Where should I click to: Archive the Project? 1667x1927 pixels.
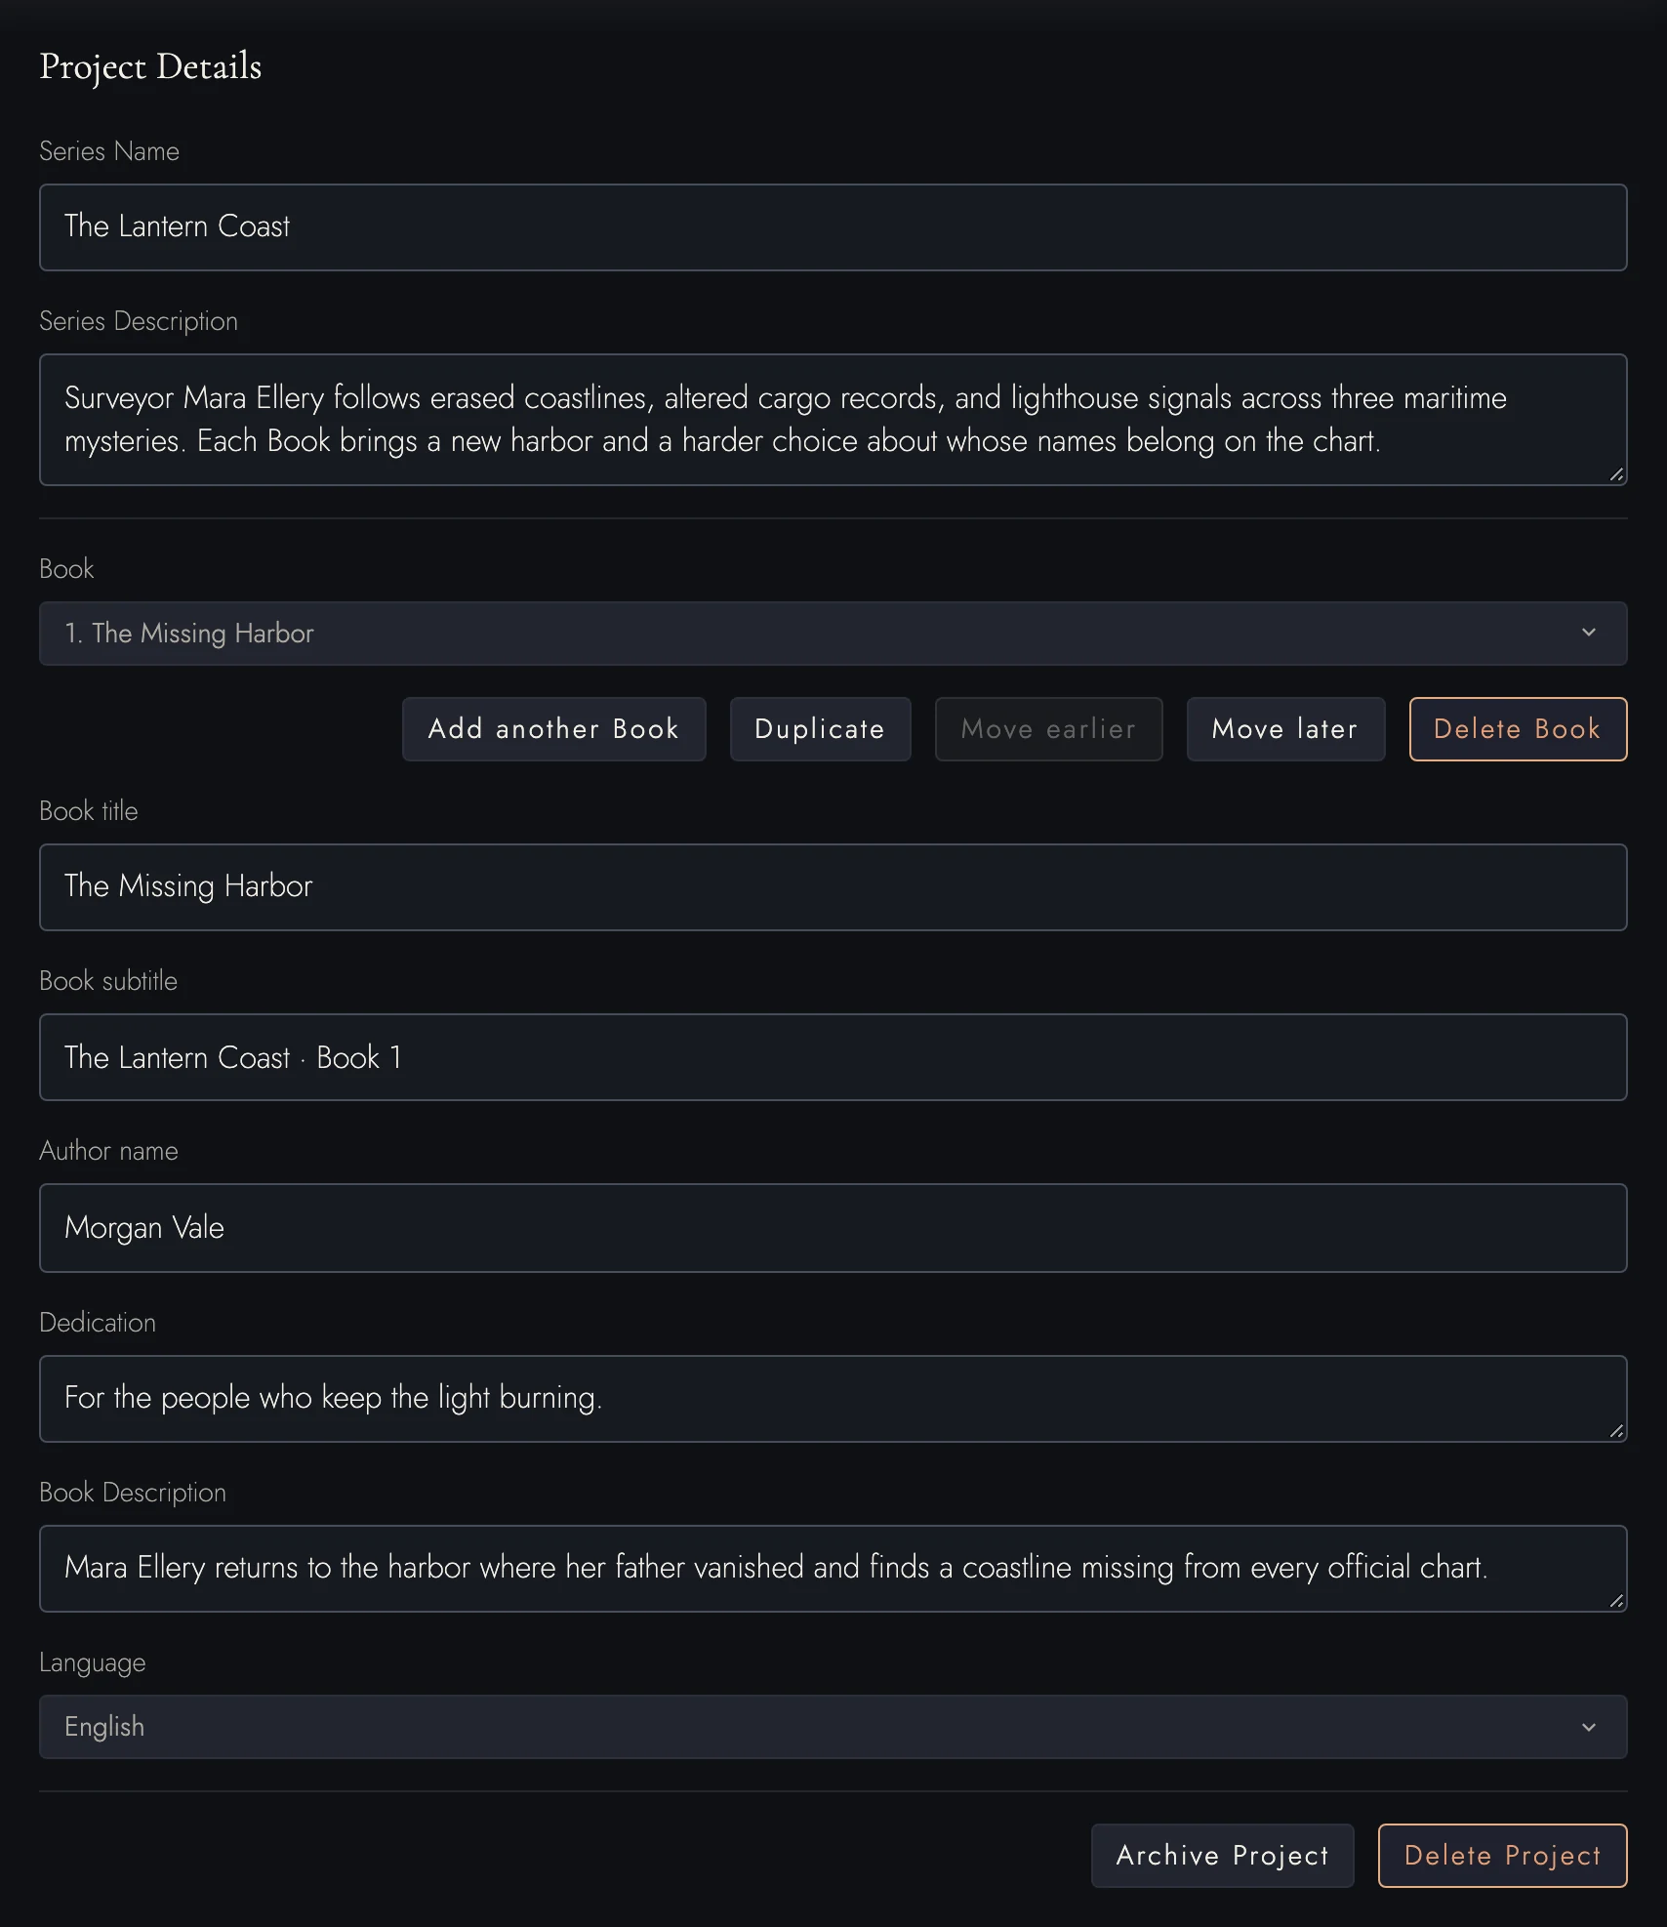1222,1856
